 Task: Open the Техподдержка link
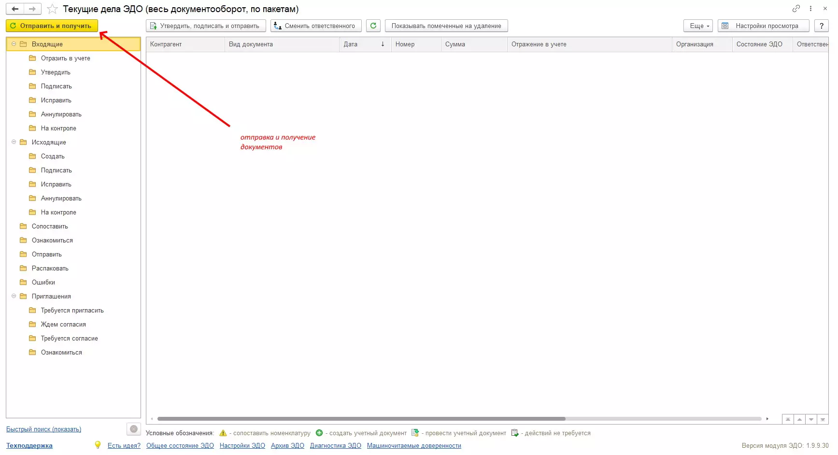(x=29, y=445)
